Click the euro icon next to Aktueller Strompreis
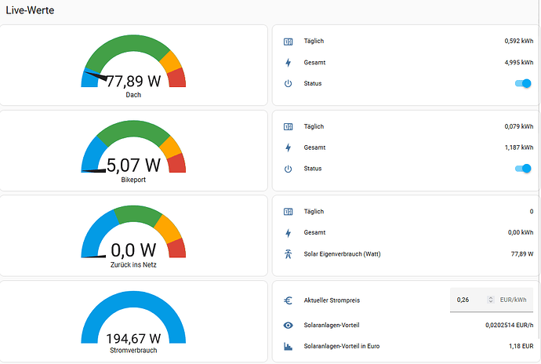Viewport: 541px width, 364px height. point(288,300)
